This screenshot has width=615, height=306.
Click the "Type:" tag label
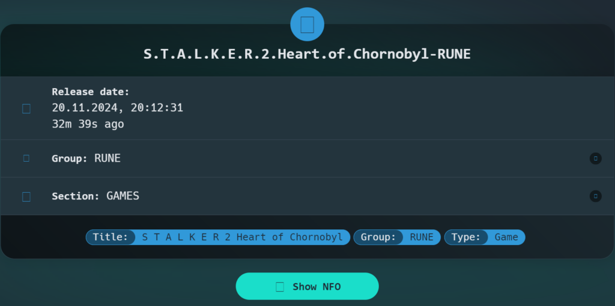(466, 237)
